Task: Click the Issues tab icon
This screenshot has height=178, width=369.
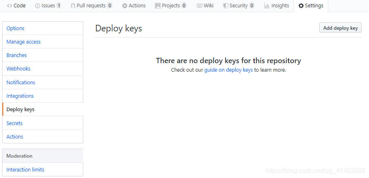Action: pos(38,6)
